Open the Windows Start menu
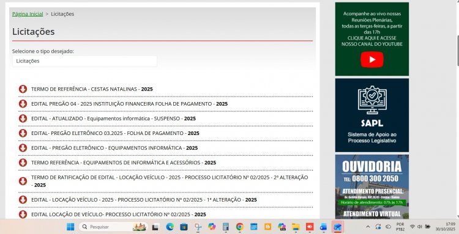This screenshot has height=234, width=459. tap(70, 227)
